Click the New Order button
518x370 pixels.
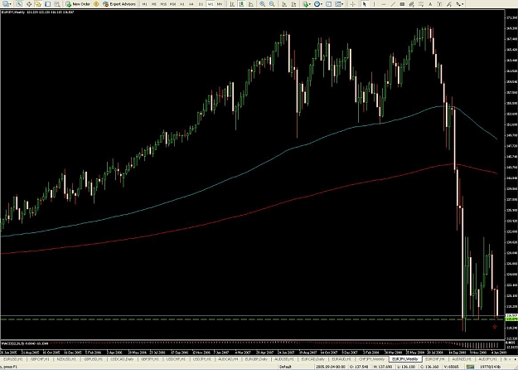pyautogui.click(x=78, y=4)
